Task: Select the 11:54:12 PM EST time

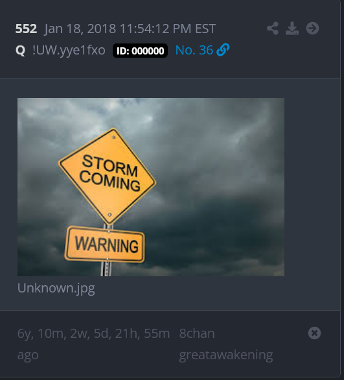Action: coord(168,29)
